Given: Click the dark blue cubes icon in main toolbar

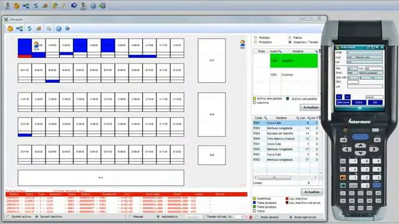Looking at the screenshot, I should click(x=74, y=6).
